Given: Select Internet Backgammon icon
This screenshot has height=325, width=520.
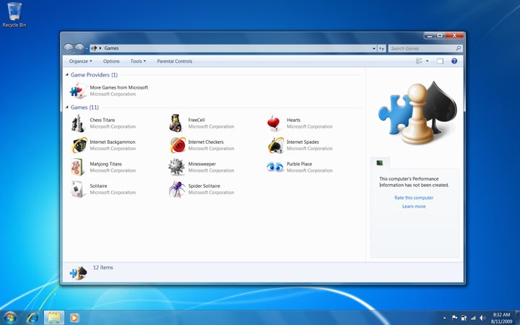Looking at the screenshot, I should (78, 145).
